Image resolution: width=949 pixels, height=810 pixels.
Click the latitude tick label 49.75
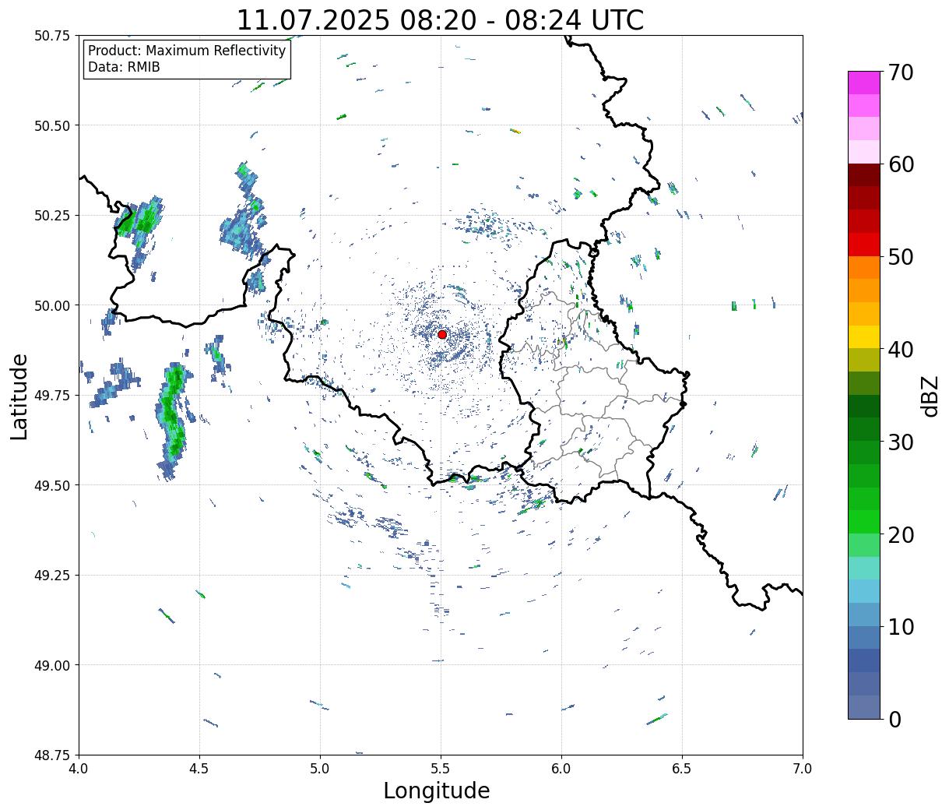(x=52, y=395)
